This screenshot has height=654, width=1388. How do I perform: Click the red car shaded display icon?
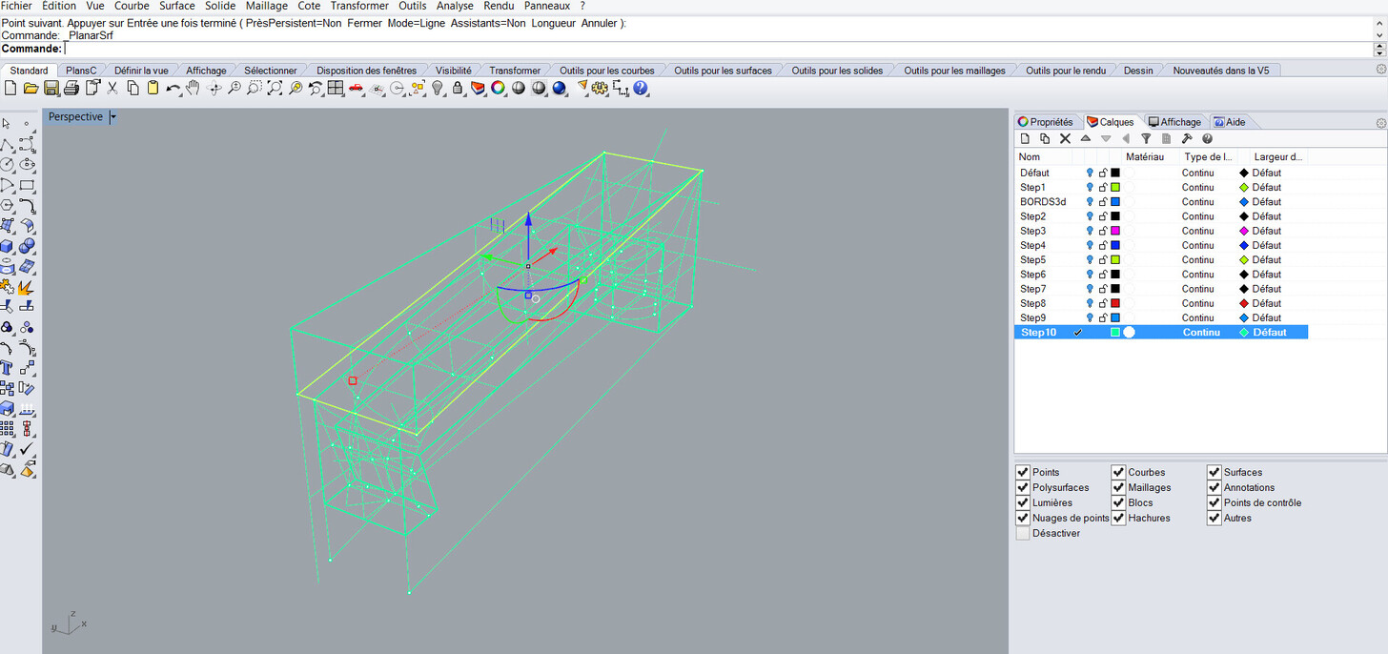point(356,88)
